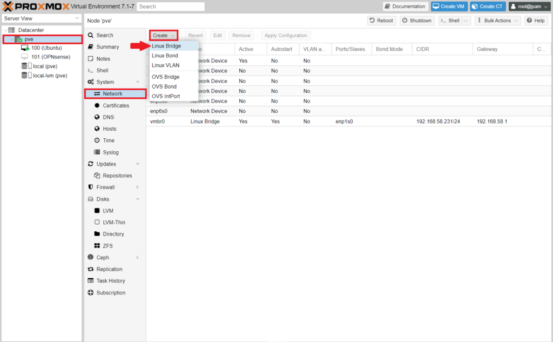Click the Help button
Viewport: 553px width, 342px height.
536,21
